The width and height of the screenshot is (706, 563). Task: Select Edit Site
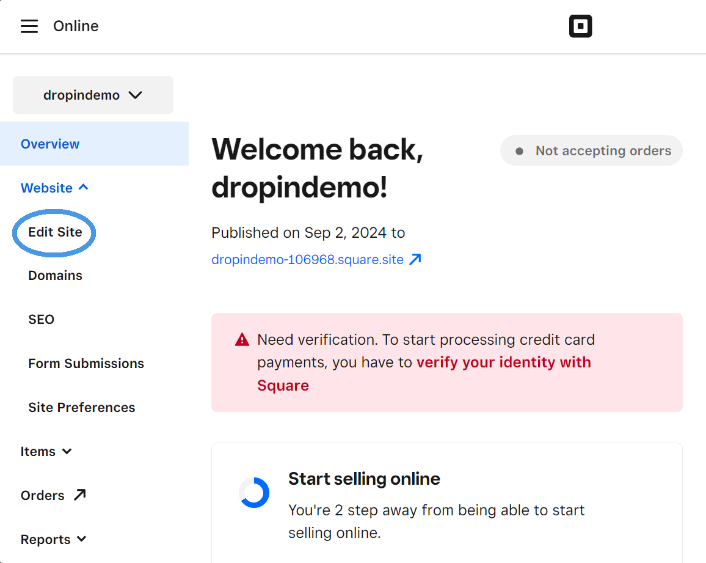pos(55,232)
